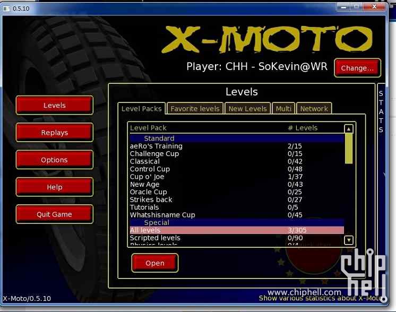Click the 1/37 count for Cup o' Joe

coord(295,177)
